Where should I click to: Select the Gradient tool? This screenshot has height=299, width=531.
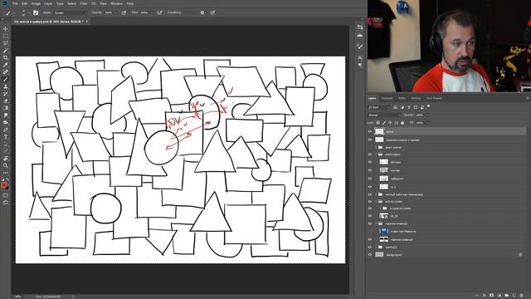click(6, 108)
